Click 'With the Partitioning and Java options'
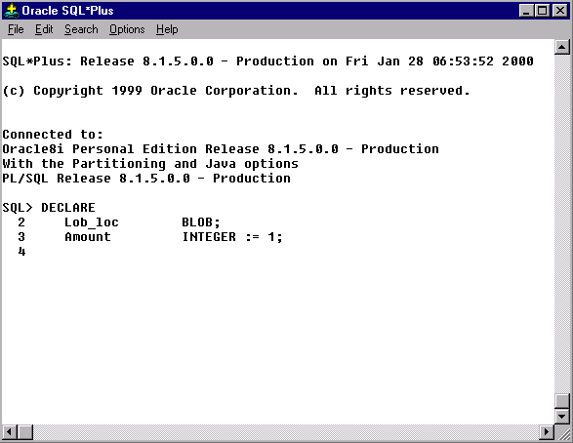Viewport: 573px width, 443px height. pos(150,164)
